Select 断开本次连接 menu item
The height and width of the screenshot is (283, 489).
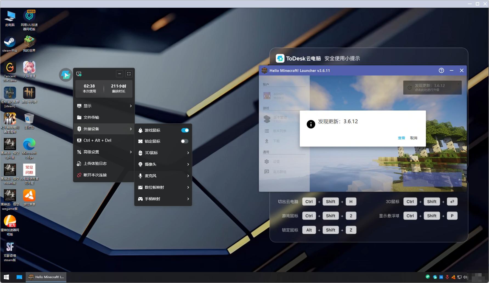(x=104, y=175)
